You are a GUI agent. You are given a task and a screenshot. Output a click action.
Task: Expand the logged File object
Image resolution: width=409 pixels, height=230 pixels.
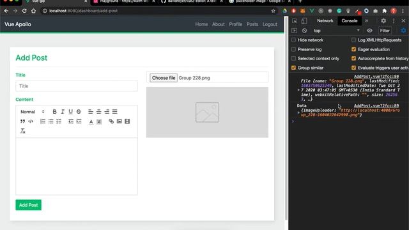[x=298, y=90]
